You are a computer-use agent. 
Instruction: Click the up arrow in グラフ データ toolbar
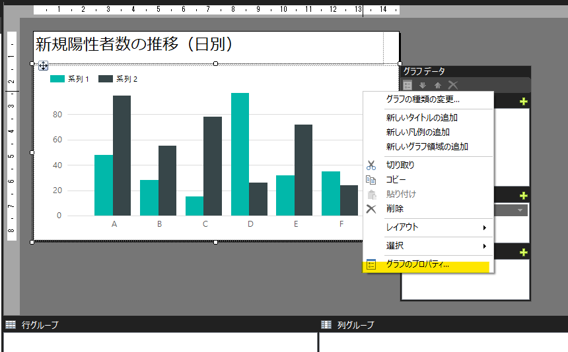[437, 85]
